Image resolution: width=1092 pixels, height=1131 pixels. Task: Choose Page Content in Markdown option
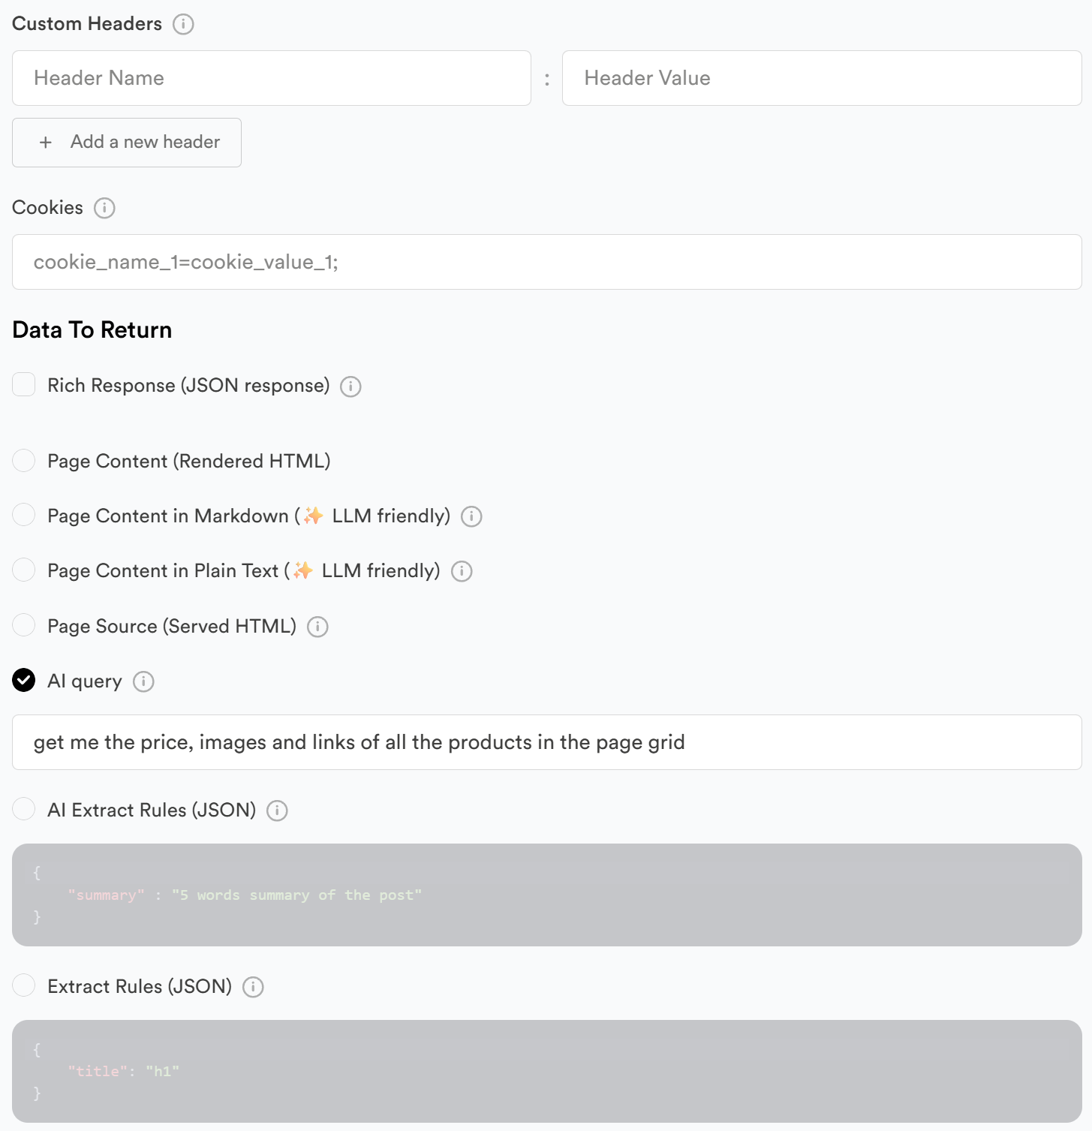(24, 515)
